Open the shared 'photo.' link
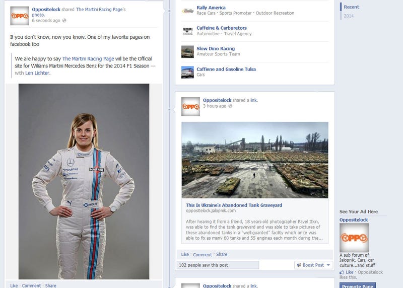This screenshot has height=288, width=403. point(38,15)
